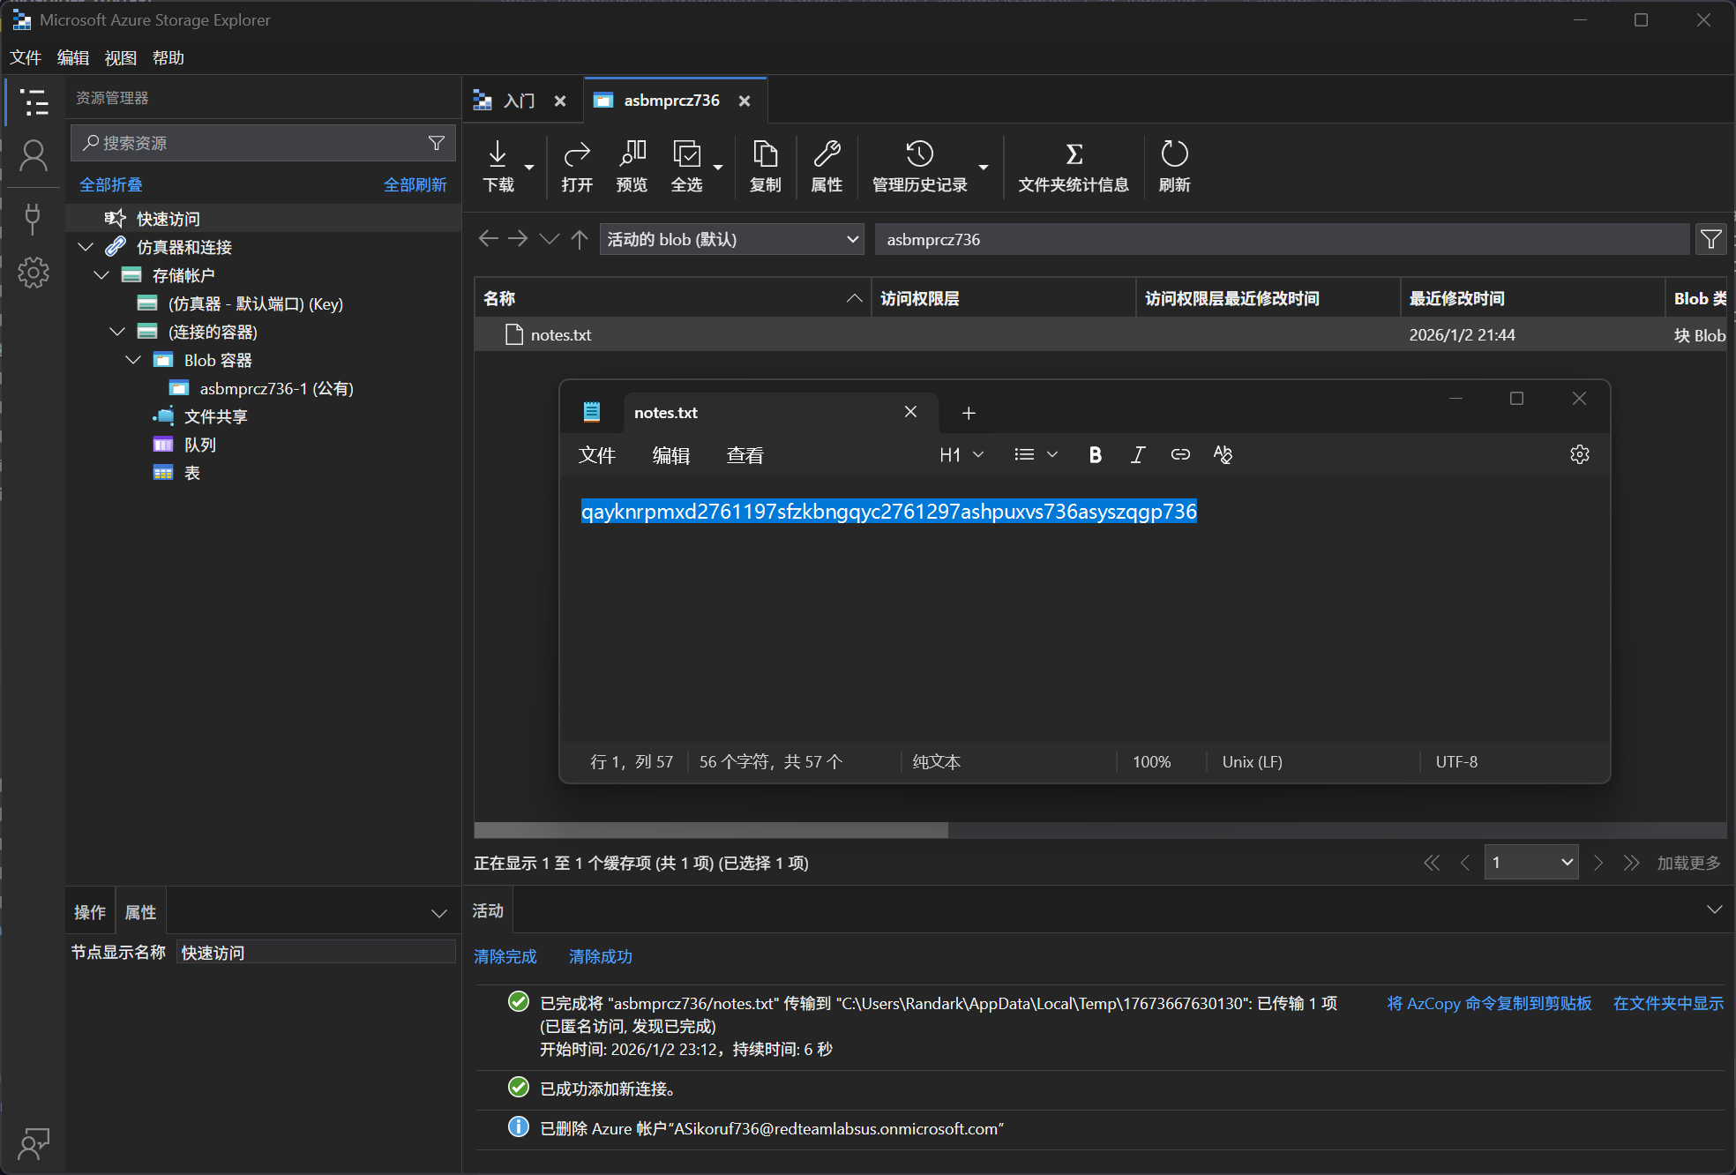The height and width of the screenshot is (1175, 1736).
Task: Click the Collapse All link
Action: pyautogui.click(x=111, y=184)
